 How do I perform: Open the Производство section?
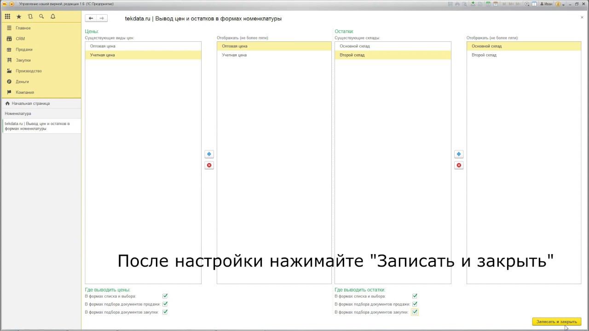40,71
